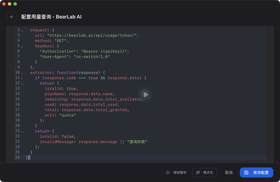The height and width of the screenshot is (182, 280).
Task: Click the play icon of test script
Action: (168, 172)
